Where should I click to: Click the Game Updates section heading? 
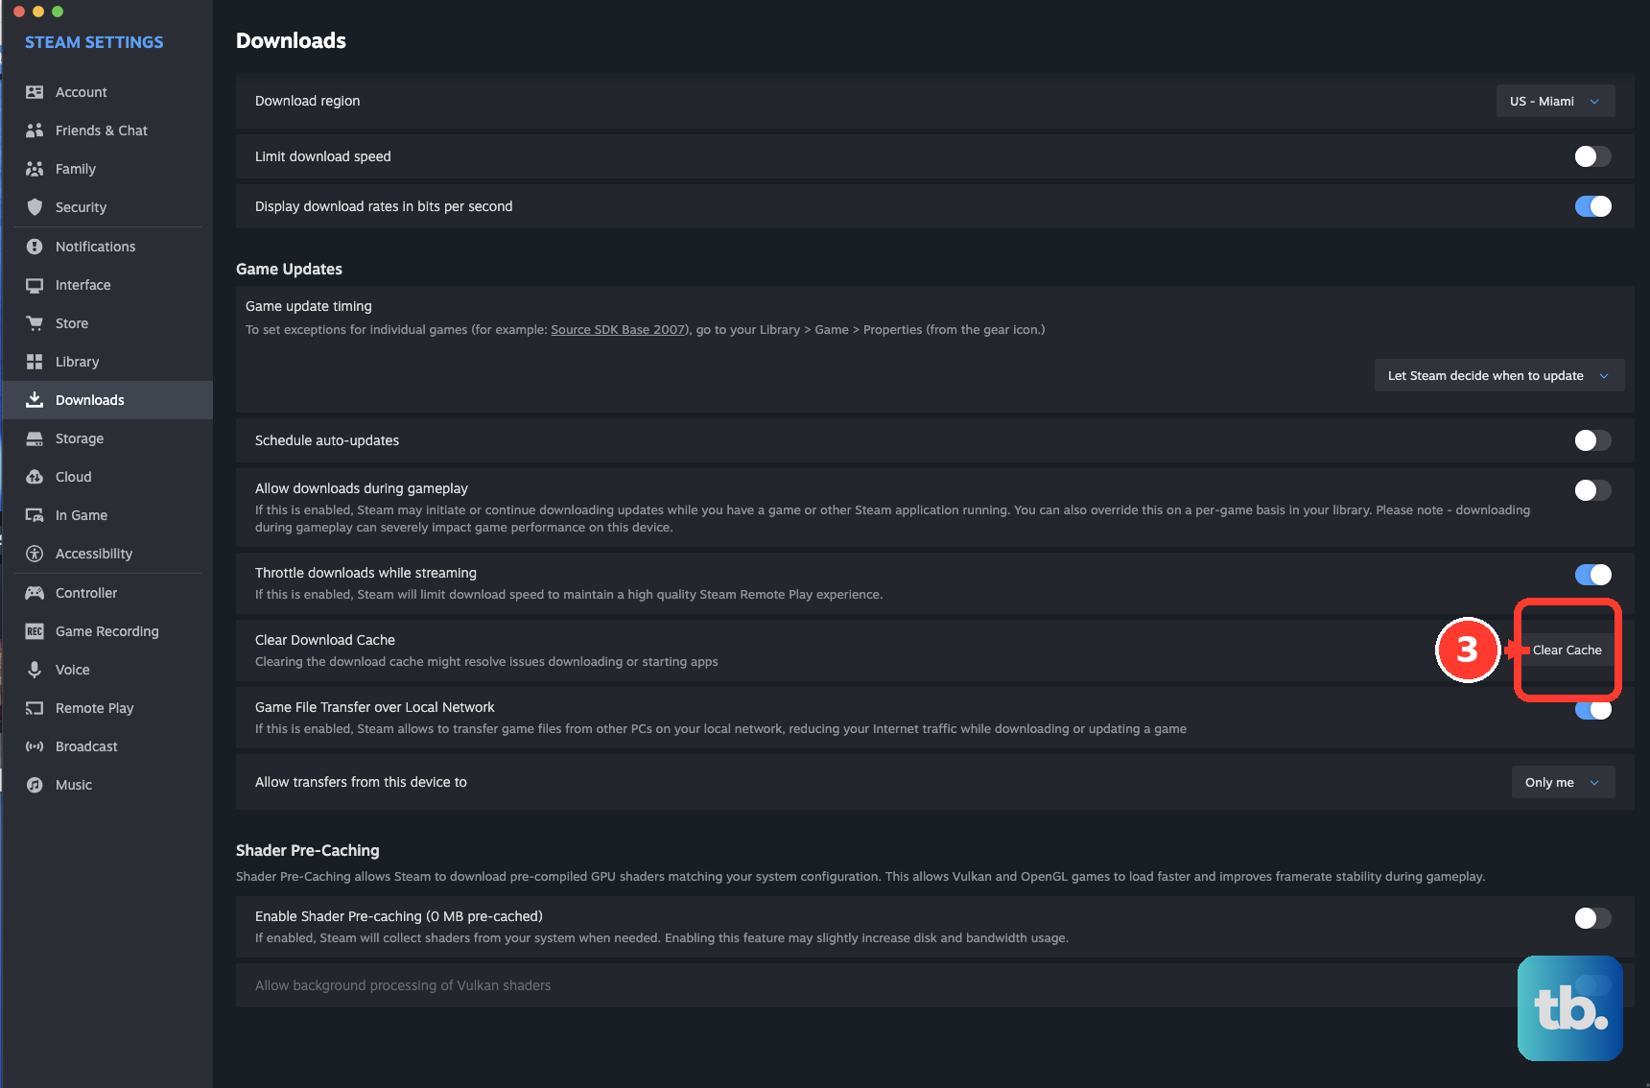[289, 269]
